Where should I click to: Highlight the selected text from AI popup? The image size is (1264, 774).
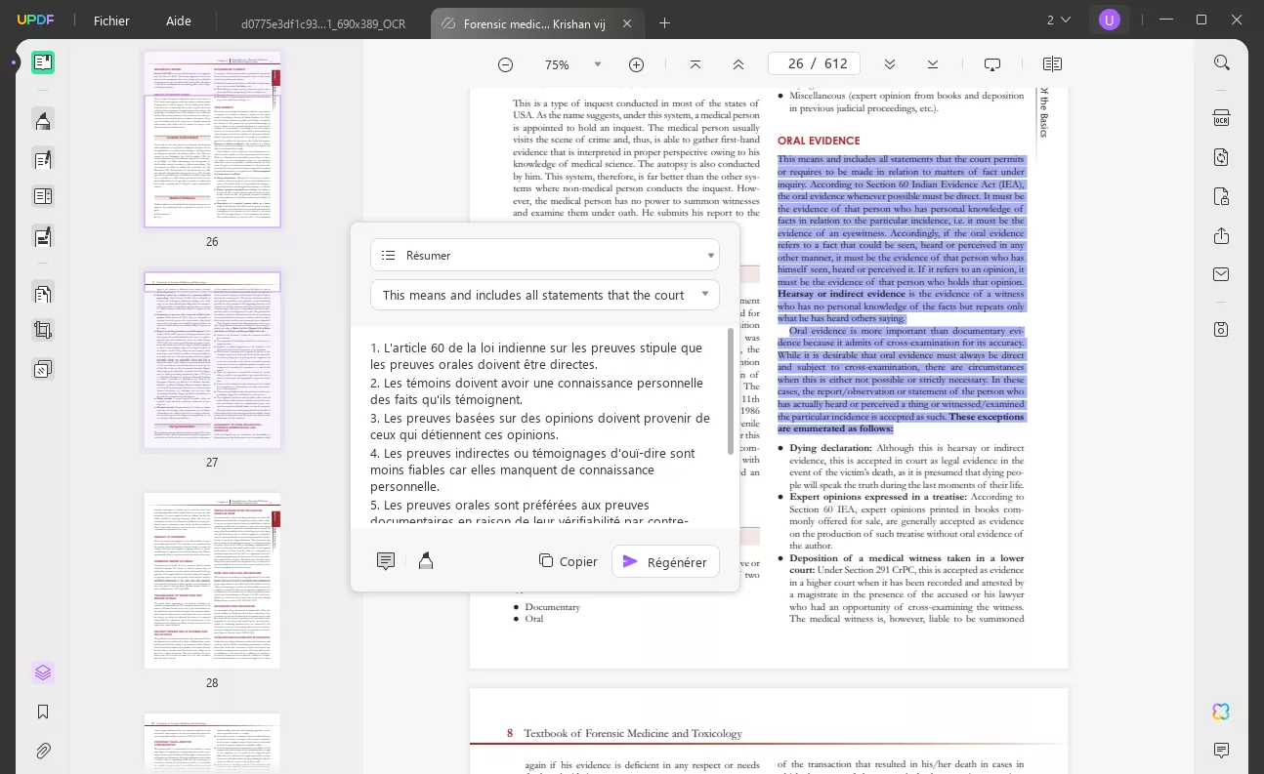pos(426,561)
